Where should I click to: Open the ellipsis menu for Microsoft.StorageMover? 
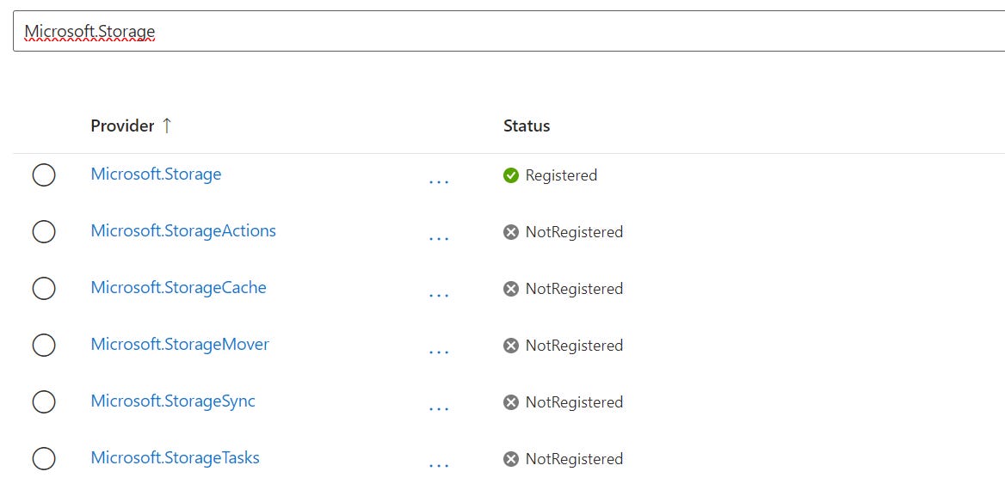(439, 352)
